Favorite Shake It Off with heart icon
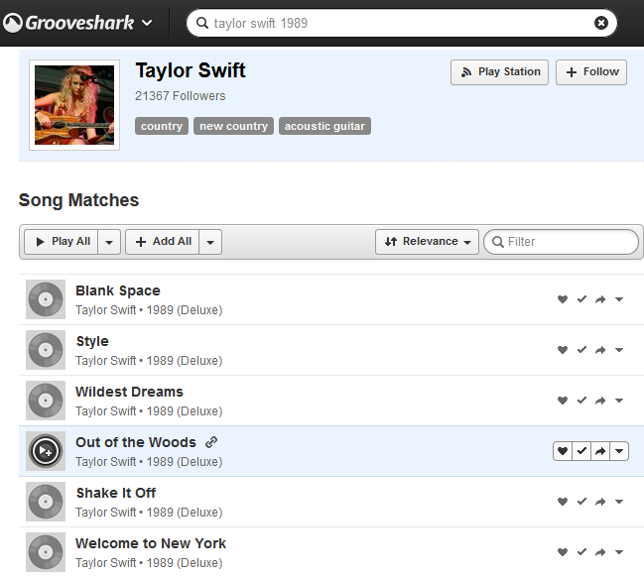The height and width of the screenshot is (577, 644). click(563, 502)
